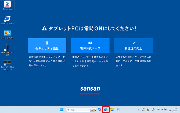Launch Copilot from the taskbar
This screenshot has width=180, height=113.
coord(99,110)
